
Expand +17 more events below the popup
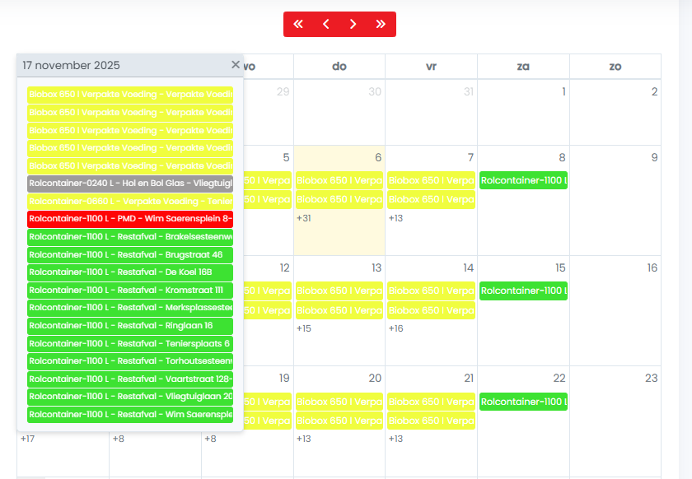tap(27, 439)
